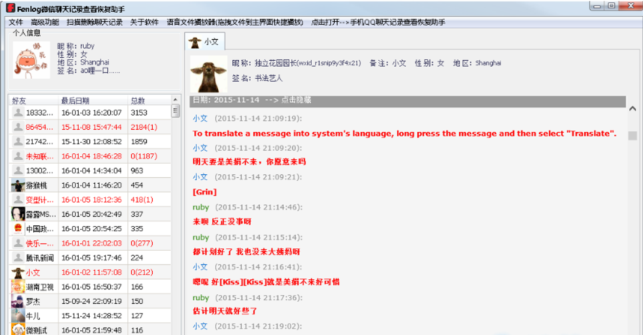The image size is (643, 335).
Task: Open the 关于软件 menu
Action: tap(144, 23)
